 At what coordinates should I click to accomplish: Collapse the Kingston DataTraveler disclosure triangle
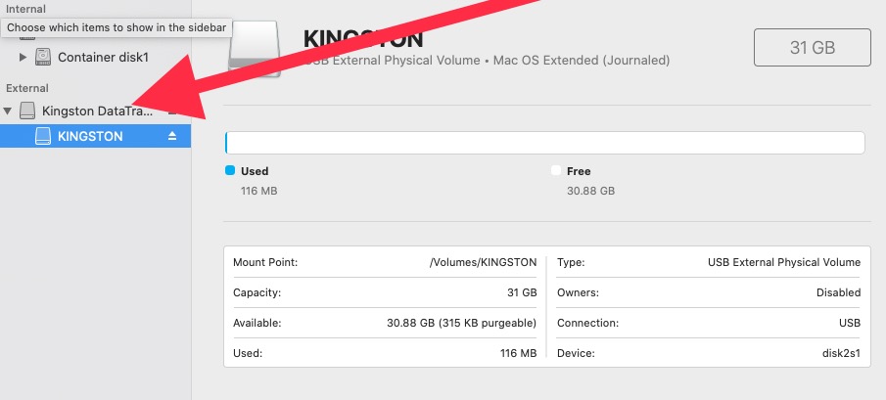click(8, 111)
